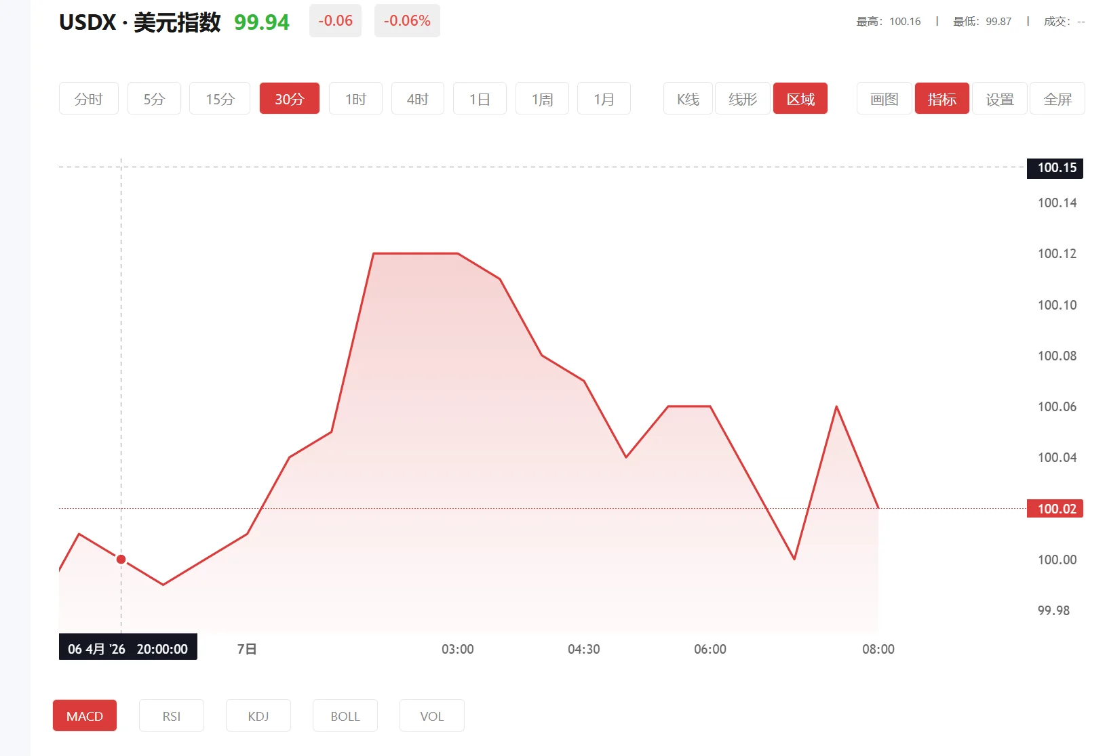1107x756 pixels.
Task: Open the 30分 timeframe view
Action: point(289,98)
